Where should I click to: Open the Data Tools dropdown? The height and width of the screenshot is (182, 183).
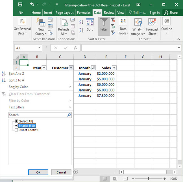click(x=123, y=26)
